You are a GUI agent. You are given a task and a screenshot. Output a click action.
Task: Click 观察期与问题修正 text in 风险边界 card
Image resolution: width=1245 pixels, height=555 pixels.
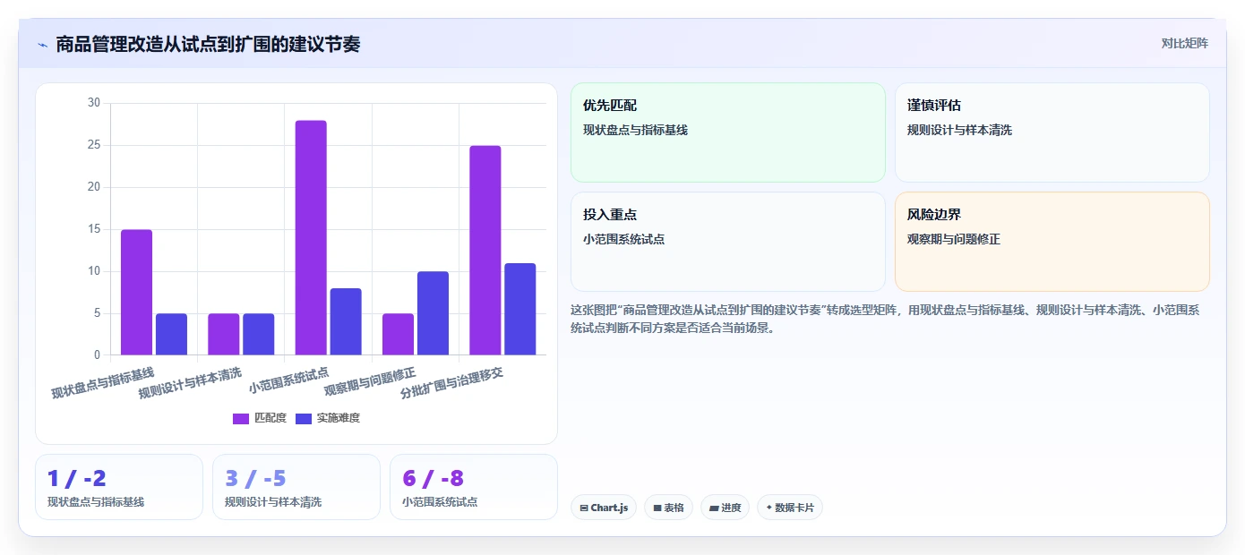[953, 239]
